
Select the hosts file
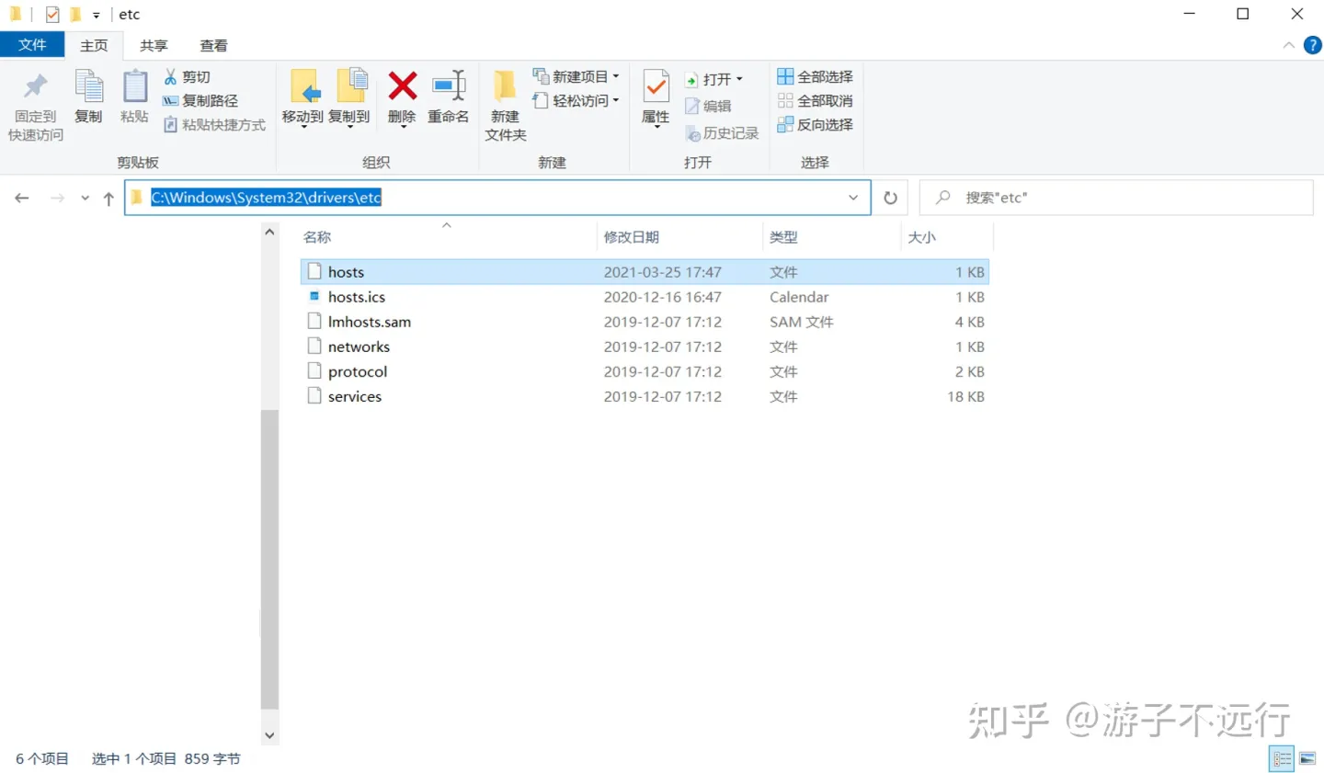[x=645, y=272]
